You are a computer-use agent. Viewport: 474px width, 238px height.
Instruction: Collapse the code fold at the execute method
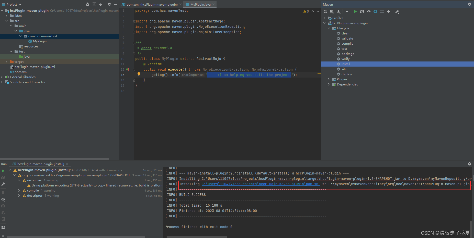pyautogui.click(x=134, y=69)
